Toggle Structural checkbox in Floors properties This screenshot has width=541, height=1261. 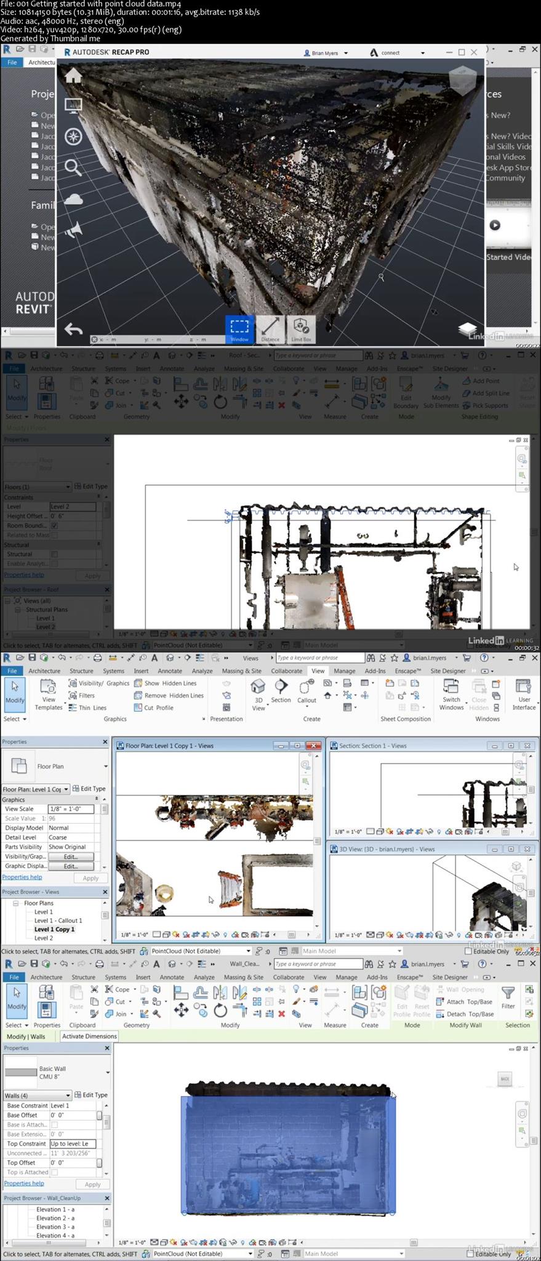pos(54,554)
